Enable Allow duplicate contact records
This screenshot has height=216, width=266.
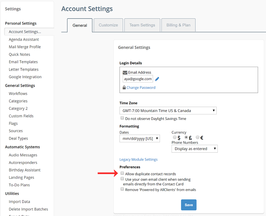click(122, 173)
